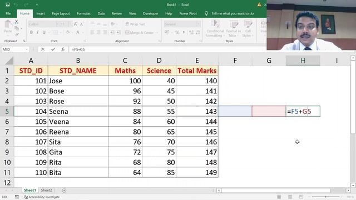Switch to the Insert ribbon tab
This screenshot has height=200, width=356.
41,13
